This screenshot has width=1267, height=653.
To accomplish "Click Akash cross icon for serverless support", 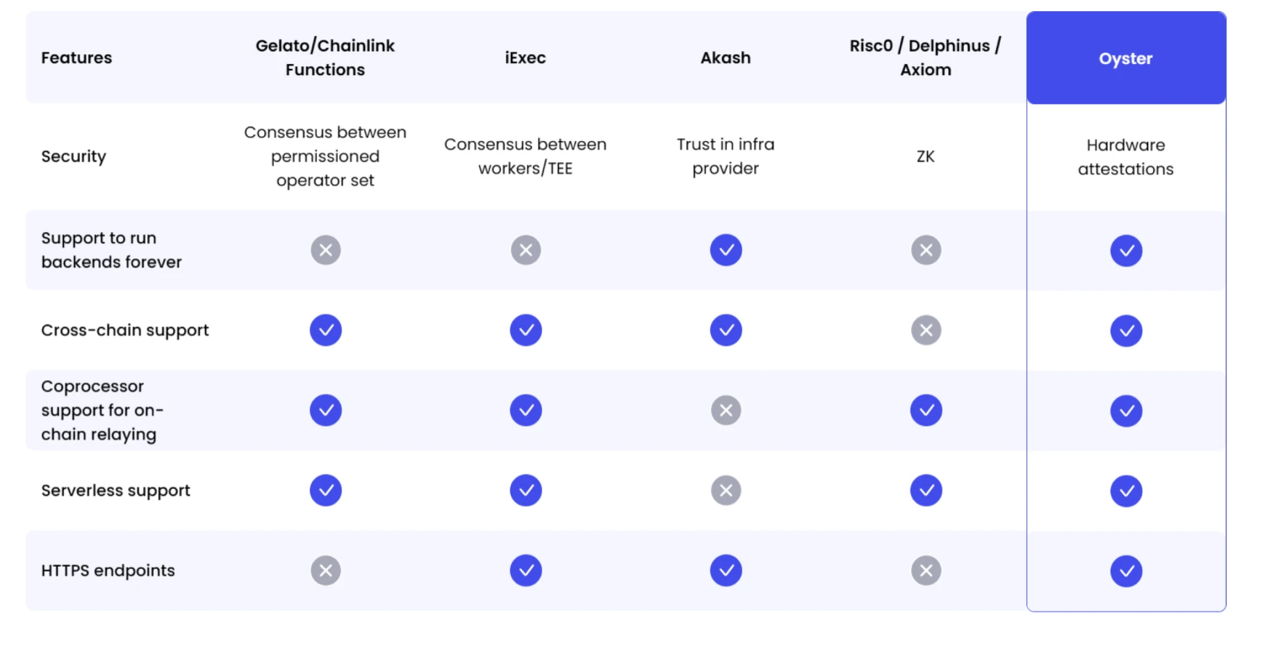I will click(726, 490).
